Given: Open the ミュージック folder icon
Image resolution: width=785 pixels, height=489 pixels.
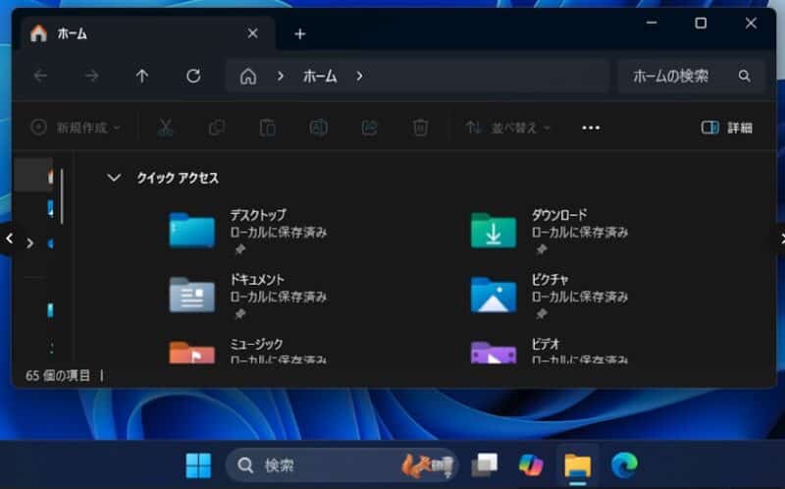Looking at the screenshot, I should click(191, 353).
